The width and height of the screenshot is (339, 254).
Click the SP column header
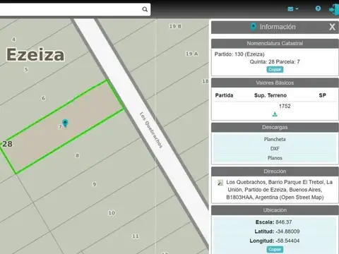point(322,95)
